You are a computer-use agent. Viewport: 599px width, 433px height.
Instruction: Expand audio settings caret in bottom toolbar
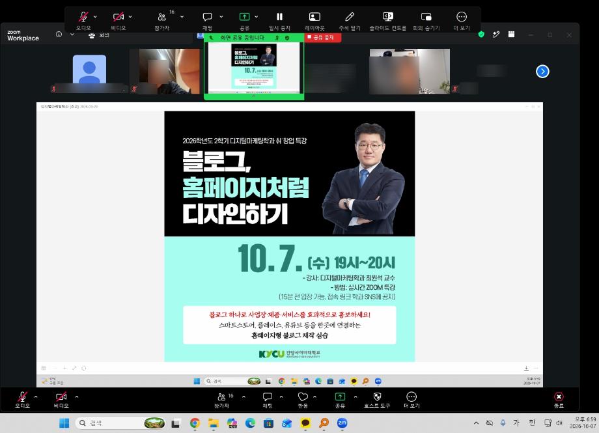[x=36, y=397]
